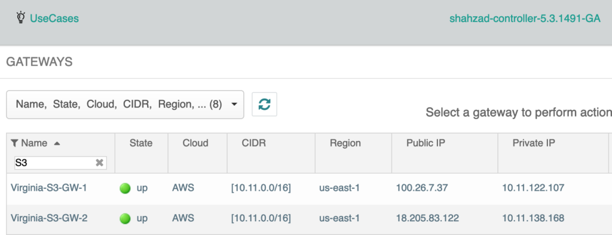612x235 pixels.
Task: Open the UseCases lightbulb icon
Action: (21, 17)
